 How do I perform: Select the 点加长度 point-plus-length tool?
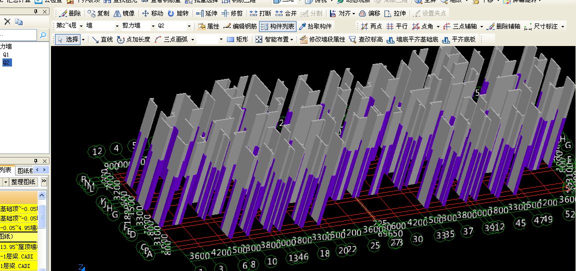[133, 39]
